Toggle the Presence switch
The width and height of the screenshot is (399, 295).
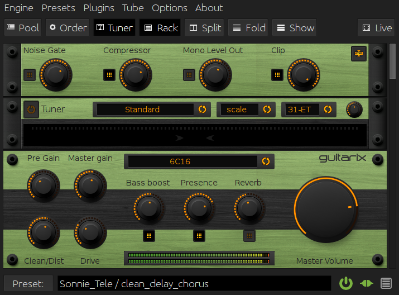[x=199, y=236]
